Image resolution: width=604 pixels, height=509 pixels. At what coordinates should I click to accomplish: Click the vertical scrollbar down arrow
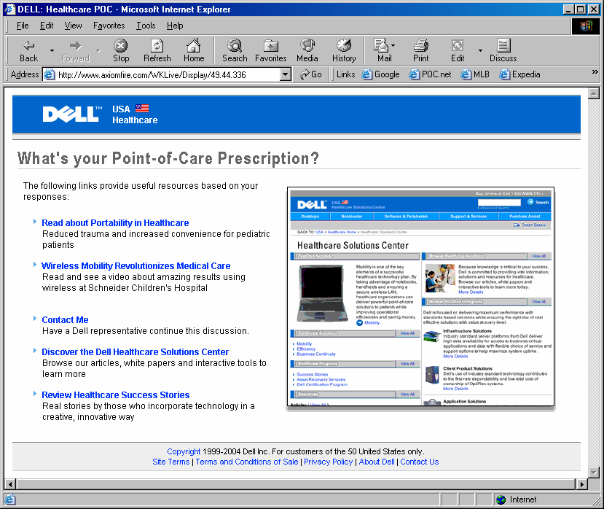(594, 473)
